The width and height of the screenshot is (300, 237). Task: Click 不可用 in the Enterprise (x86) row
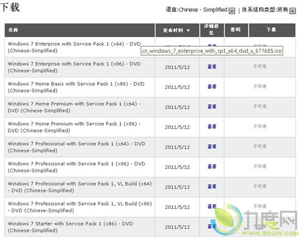[260, 67]
